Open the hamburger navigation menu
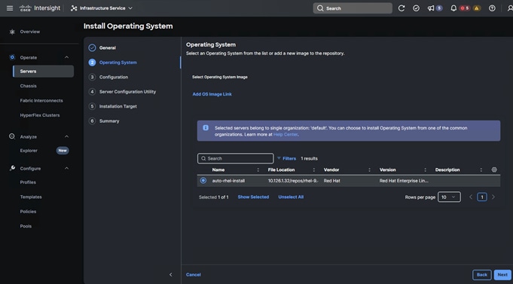Screen dimensions: 513x284 tap(10, 8)
